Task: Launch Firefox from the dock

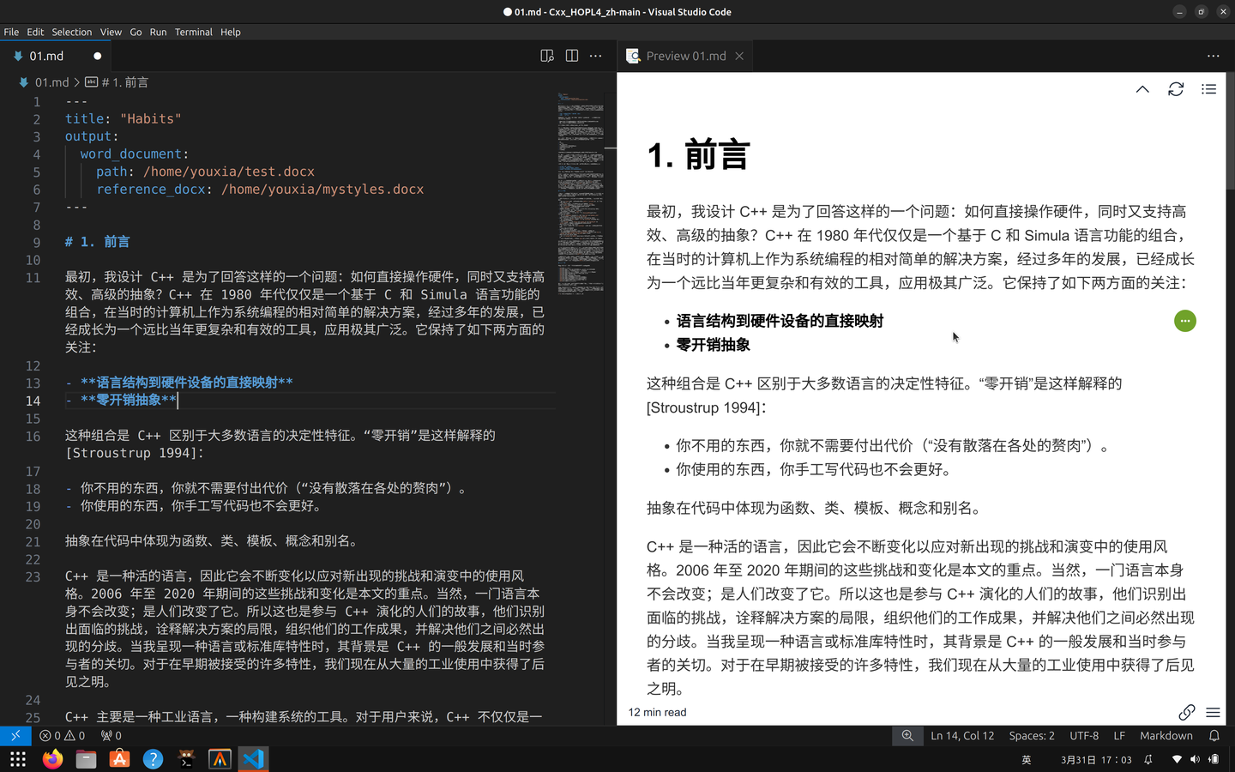Action: pyautogui.click(x=52, y=758)
